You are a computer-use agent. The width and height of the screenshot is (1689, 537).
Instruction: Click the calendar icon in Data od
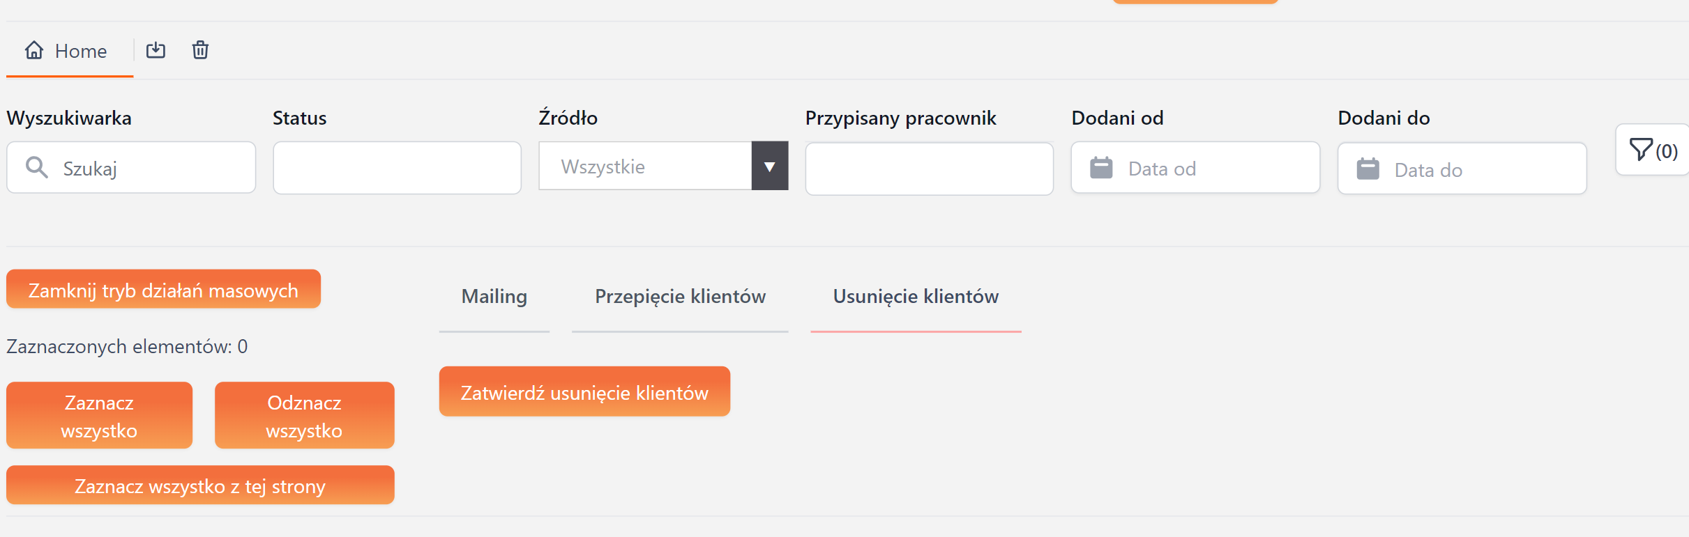click(1101, 168)
